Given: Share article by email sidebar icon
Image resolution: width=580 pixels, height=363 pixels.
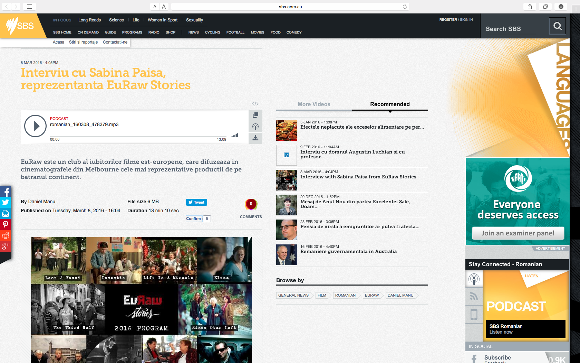Looking at the screenshot, I should (6, 213).
